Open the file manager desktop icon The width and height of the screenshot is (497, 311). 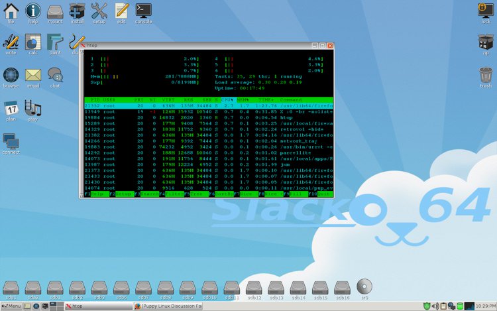pos(11,12)
